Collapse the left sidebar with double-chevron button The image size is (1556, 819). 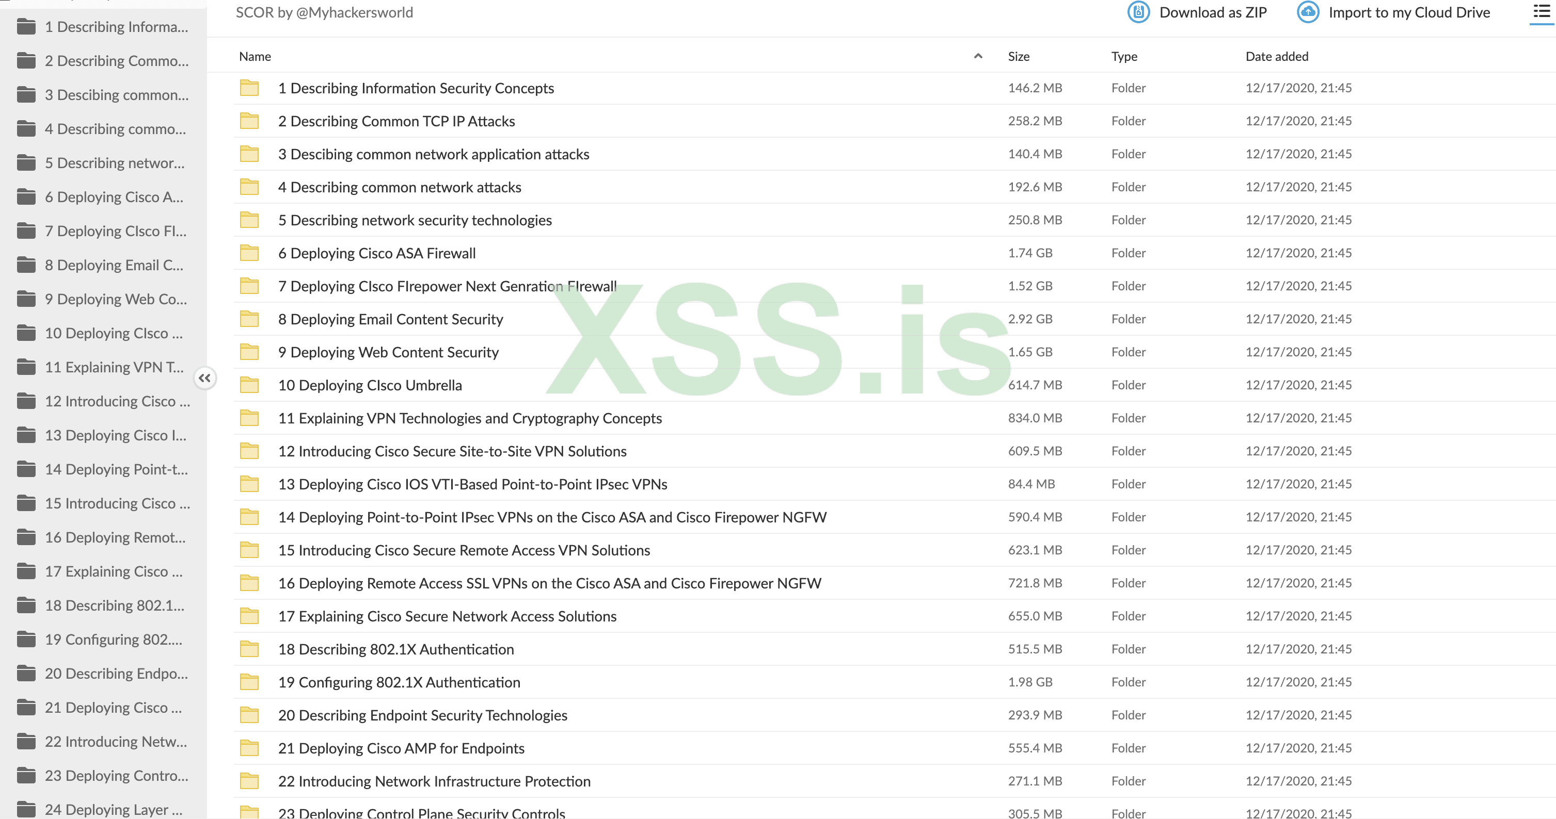point(205,379)
